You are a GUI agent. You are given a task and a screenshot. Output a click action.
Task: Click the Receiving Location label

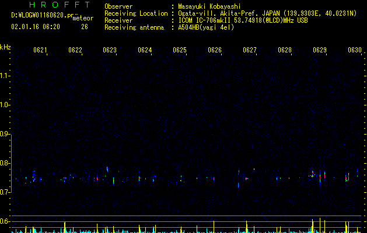click(136, 13)
